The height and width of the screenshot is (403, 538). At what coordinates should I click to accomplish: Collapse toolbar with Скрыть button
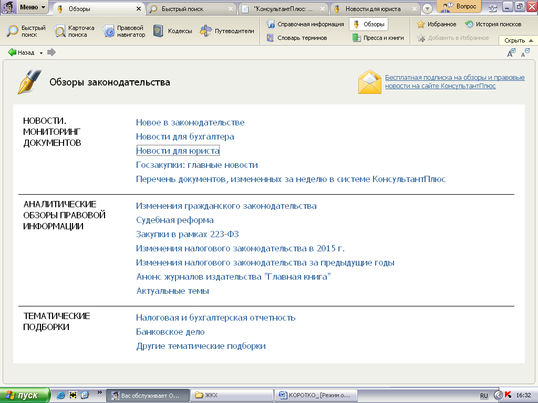(518, 40)
